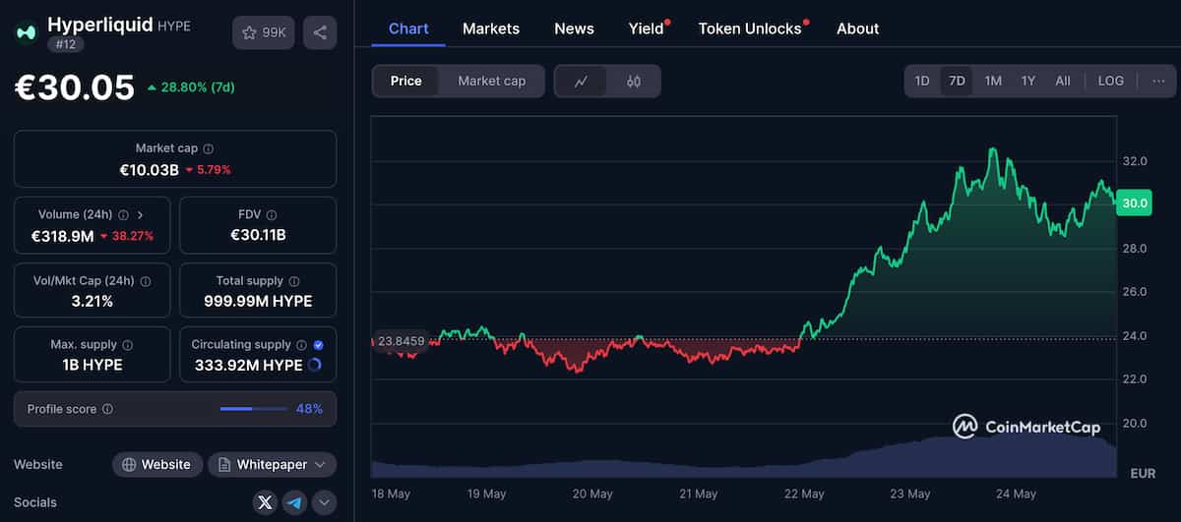
Task: Click the €318.9M volume value
Action: coord(63,236)
